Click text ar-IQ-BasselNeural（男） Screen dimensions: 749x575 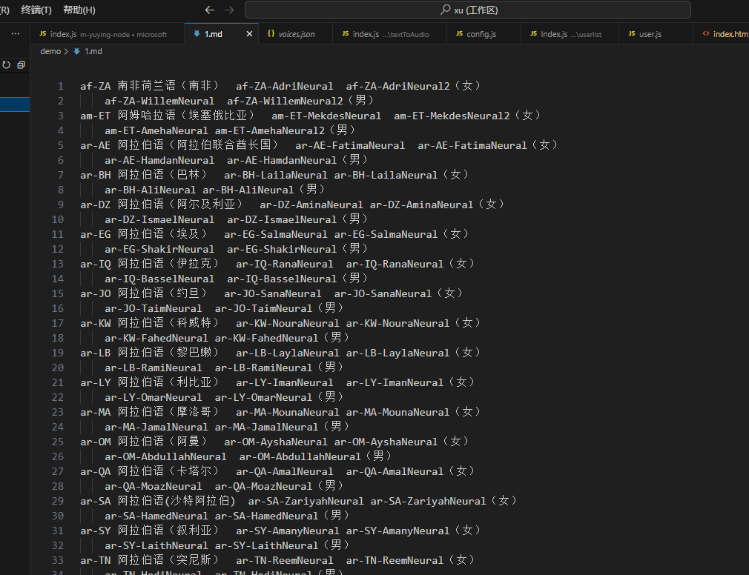pyautogui.click(x=297, y=279)
